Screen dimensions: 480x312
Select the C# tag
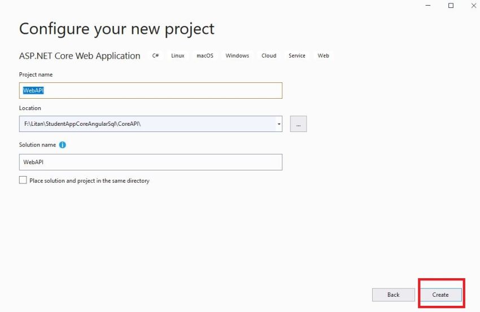155,56
